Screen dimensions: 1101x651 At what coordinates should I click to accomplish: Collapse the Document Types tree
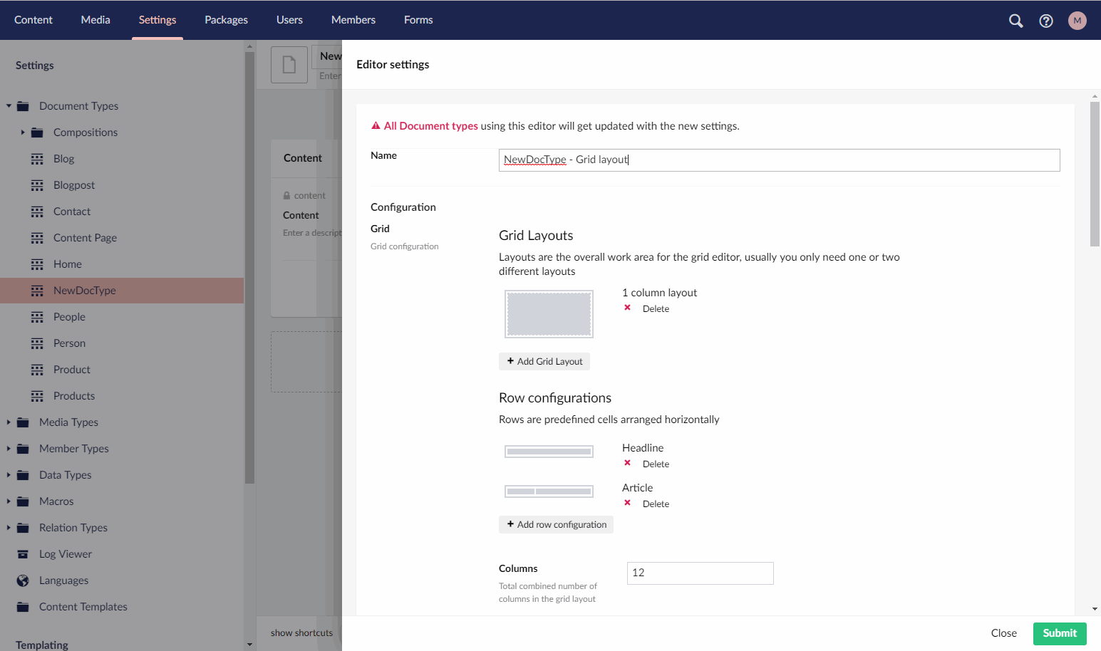tap(8, 105)
